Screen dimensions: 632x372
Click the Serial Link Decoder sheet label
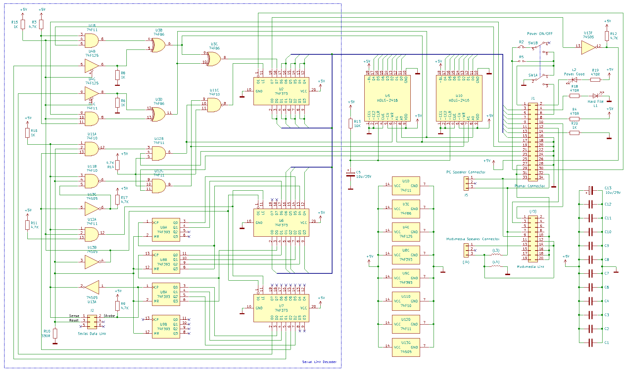[x=319, y=362]
